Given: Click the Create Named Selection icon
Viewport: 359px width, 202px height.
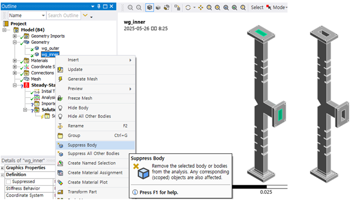Looking at the screenshot, I should coord(60,163).
